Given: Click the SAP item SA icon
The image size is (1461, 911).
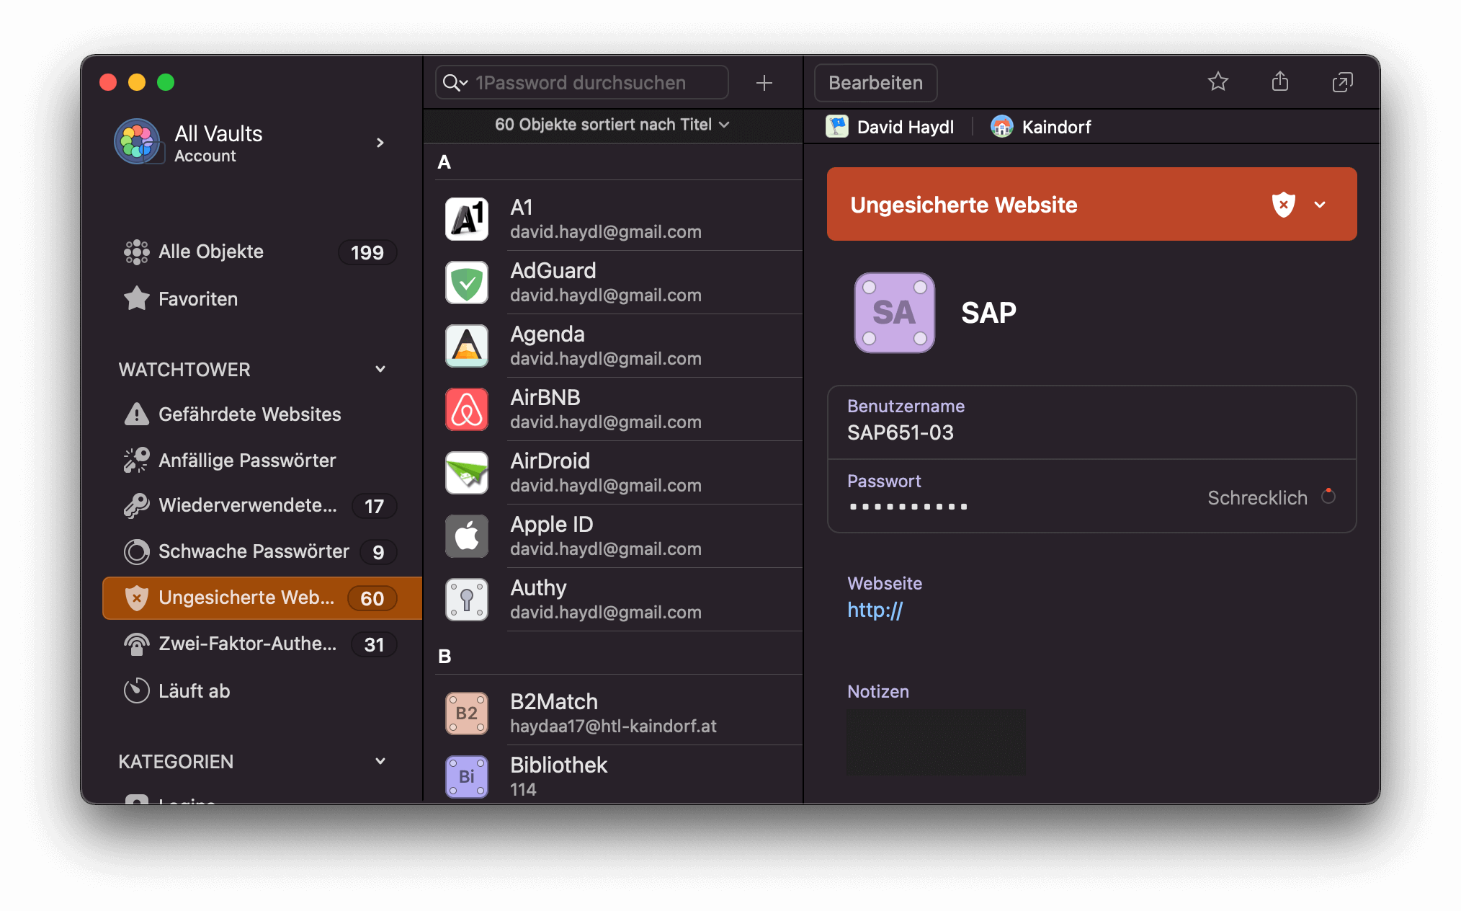Looking at the screenshot, I should pyautogui.click(x=894, y=313).
